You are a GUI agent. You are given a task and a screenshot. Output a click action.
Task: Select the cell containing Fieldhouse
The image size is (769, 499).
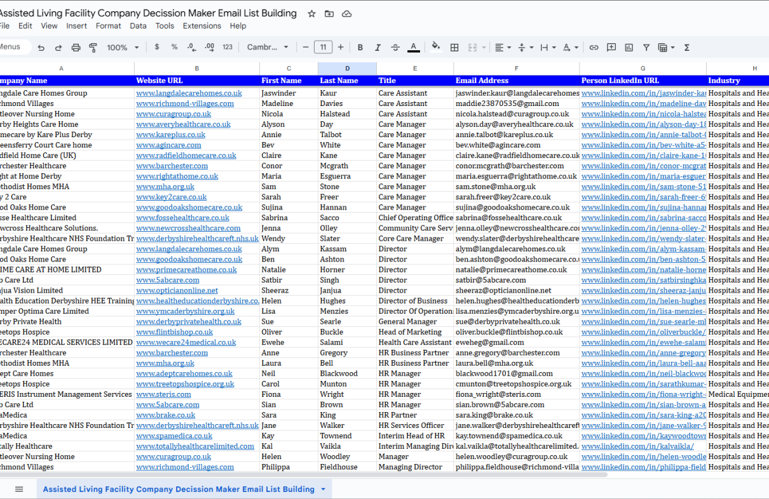(347, 467)
